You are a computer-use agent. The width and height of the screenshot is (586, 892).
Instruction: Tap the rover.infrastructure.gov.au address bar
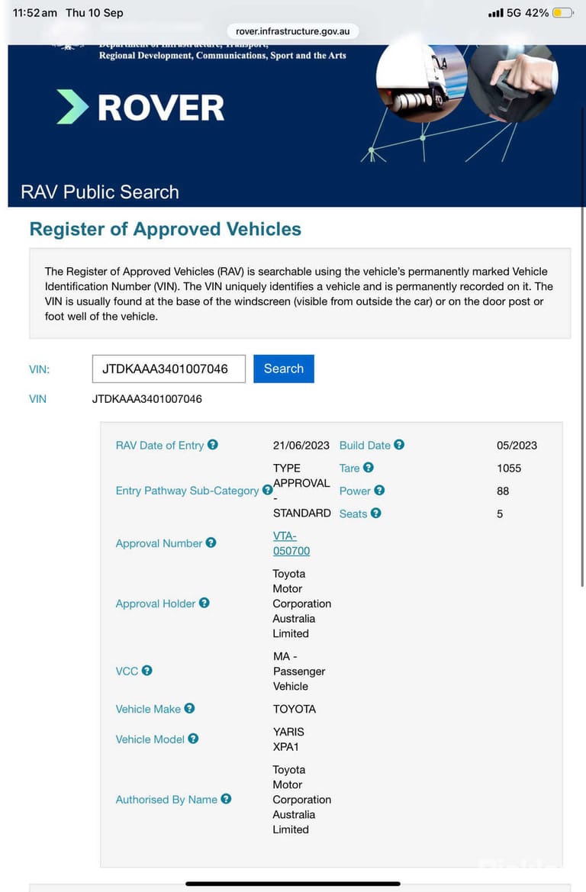[293, 31]
